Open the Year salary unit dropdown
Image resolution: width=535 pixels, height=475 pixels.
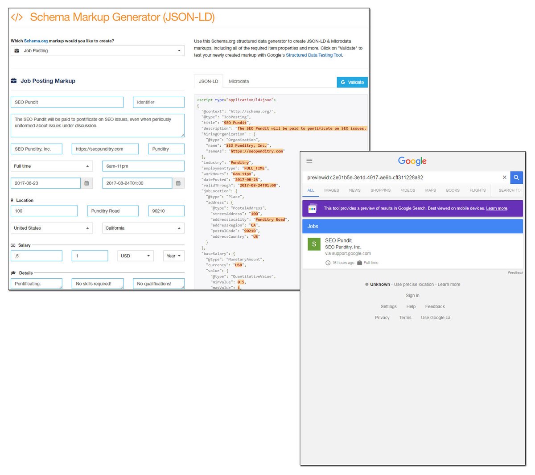pyautogui.click(x=174, y=256)
